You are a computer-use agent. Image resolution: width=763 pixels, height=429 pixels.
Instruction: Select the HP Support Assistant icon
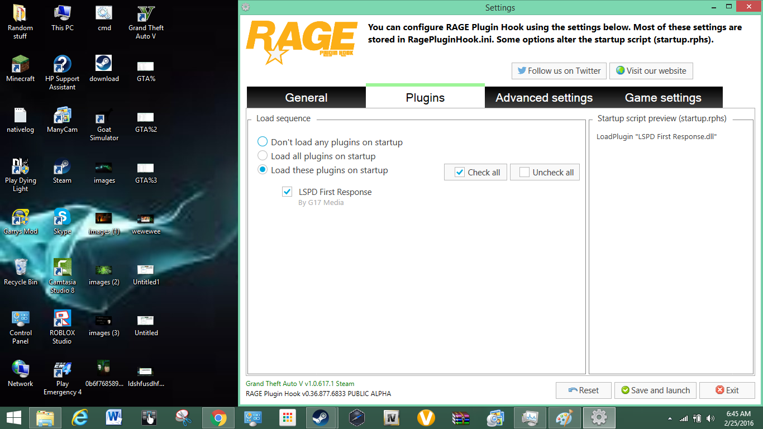62,73
